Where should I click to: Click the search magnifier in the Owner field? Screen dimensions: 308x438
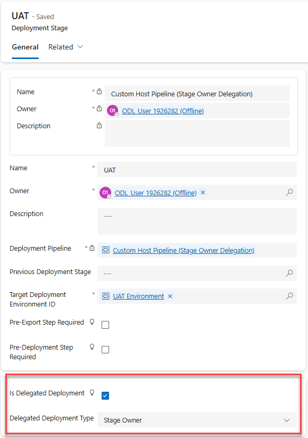tap(289, 192)
